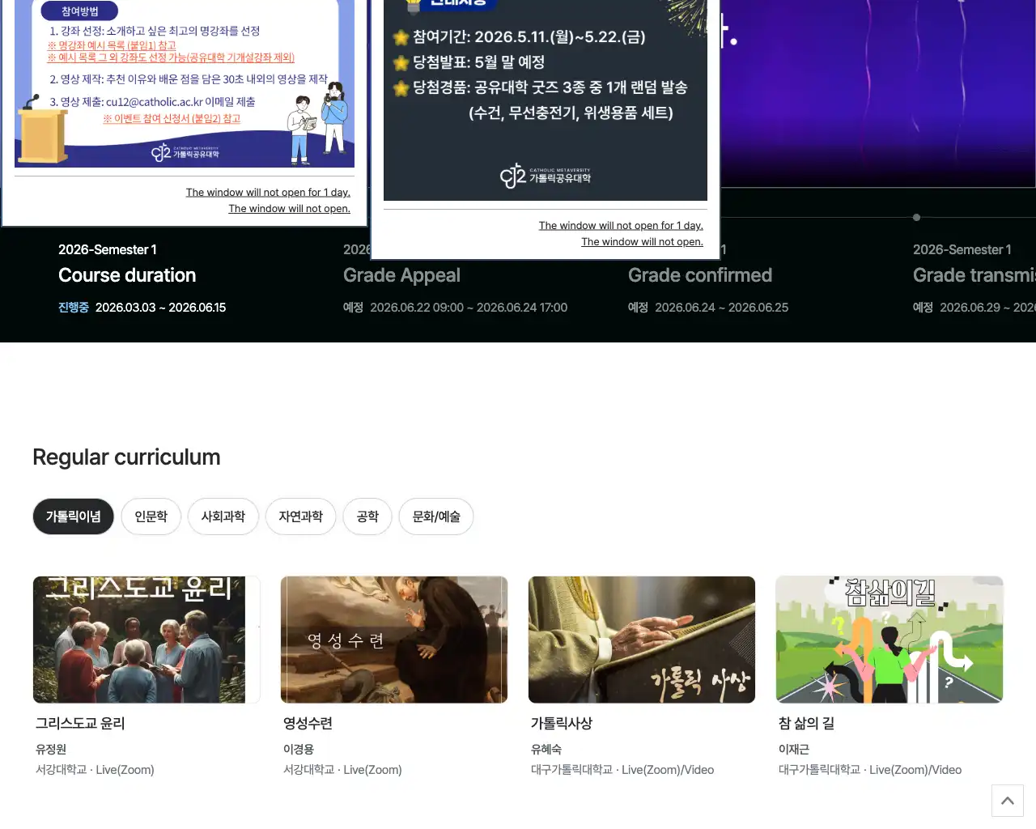Click the Regular curriculum section heading
Viewport: 1036px width, 829px height.
click(126, 457)
